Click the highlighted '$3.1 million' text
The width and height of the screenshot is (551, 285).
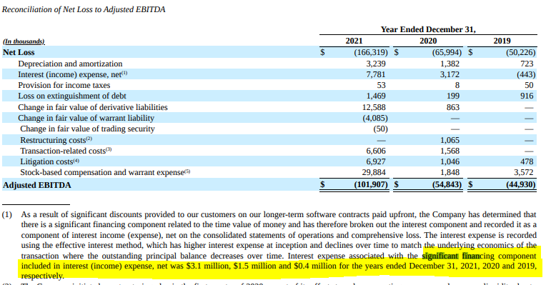(x=209, y=266)
